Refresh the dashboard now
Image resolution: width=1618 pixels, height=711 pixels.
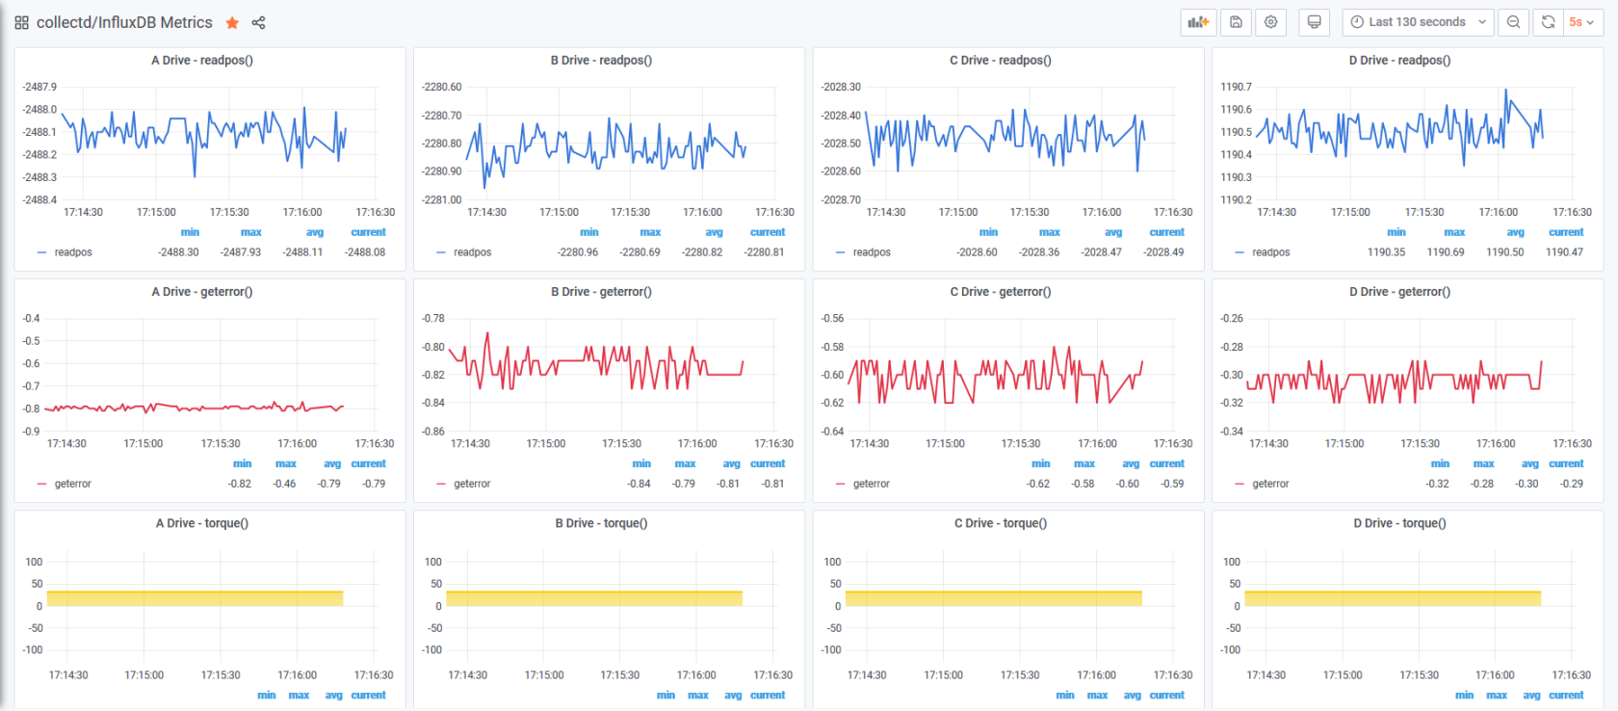click(x=1548, y=22)
